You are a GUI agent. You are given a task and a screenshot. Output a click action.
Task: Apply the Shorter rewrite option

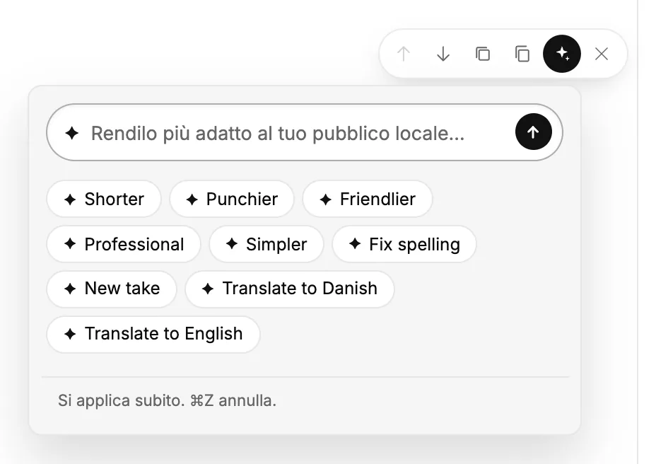[104, 199]
